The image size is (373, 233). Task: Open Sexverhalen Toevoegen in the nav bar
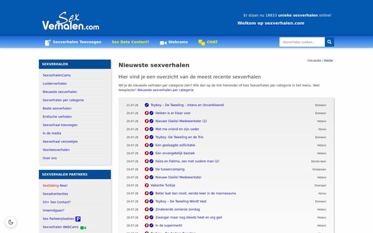[77, 42]
